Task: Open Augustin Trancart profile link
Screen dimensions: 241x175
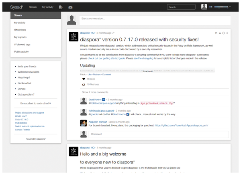Action: coord(98,122)
